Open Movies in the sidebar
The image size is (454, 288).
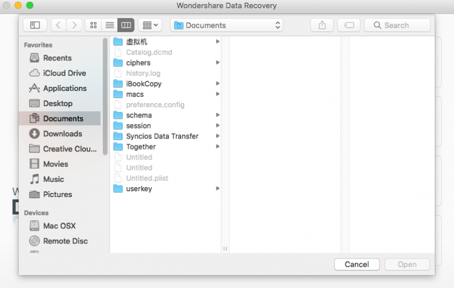[x=61, y=164]
